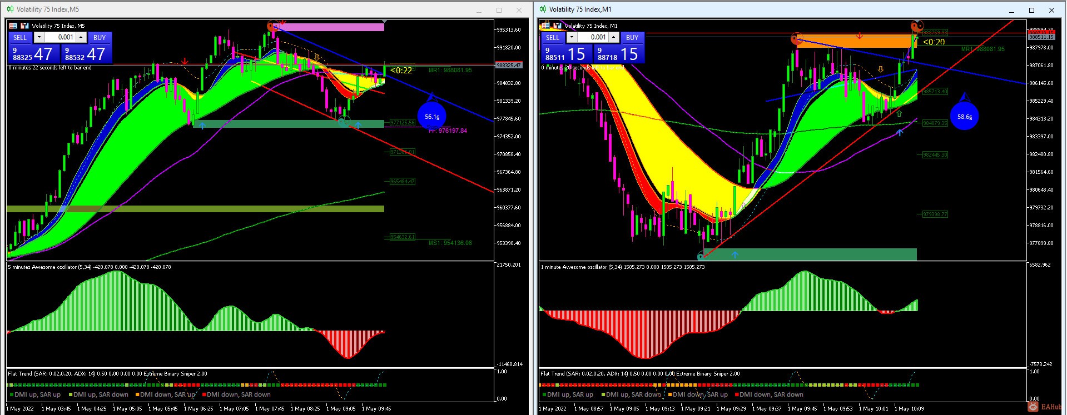
Task: Click the olive horizontal zone in M5 chart
Action: pos(195,209)
